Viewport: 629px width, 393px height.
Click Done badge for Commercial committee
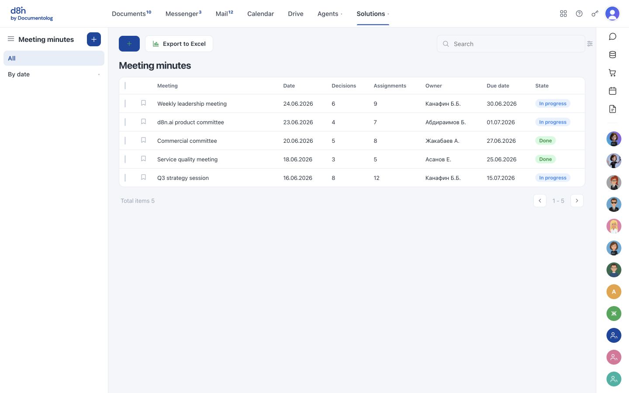[545, 141]
